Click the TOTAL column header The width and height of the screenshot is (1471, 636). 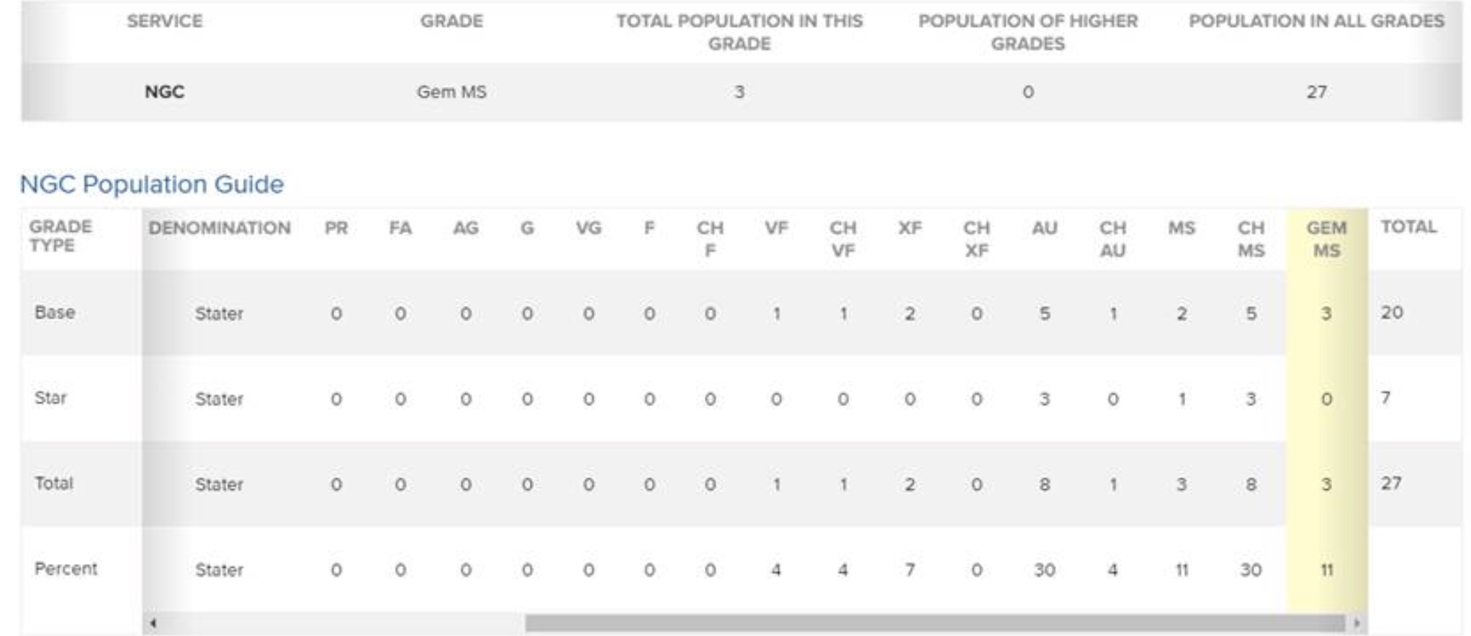pos(1408,227)
